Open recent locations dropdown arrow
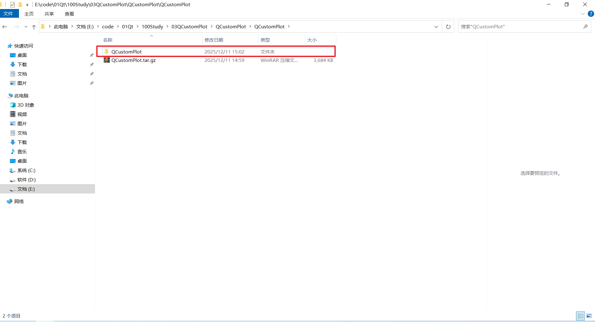Screen dimensions: 595x322 click(26, 27)
